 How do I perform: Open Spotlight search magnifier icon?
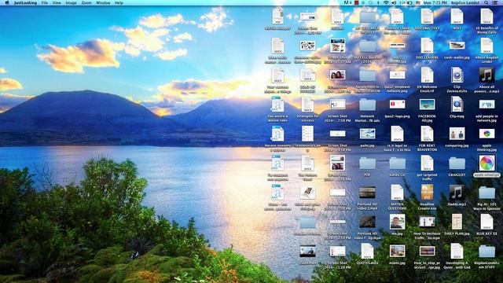point(486,2)
